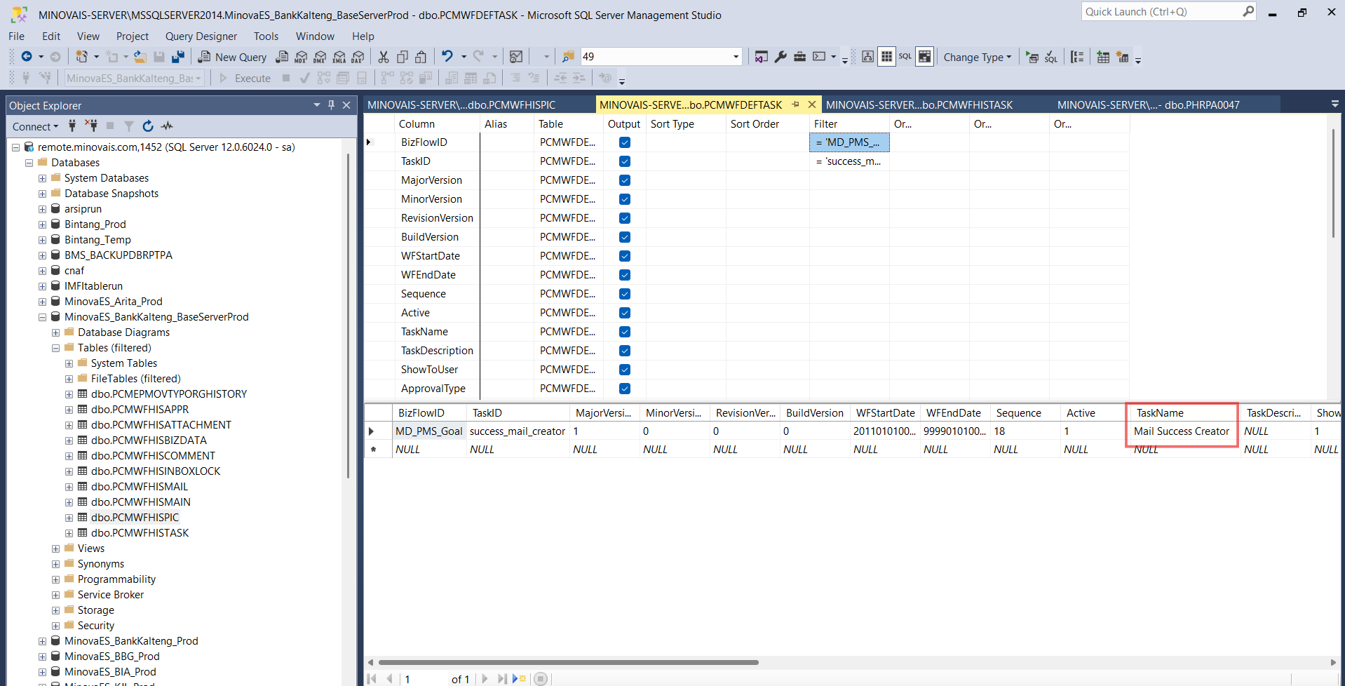Viewport: 1345px width, 686px height.
Task: Click the results horizontal scrollbar
Action: [x=568, y=662]
